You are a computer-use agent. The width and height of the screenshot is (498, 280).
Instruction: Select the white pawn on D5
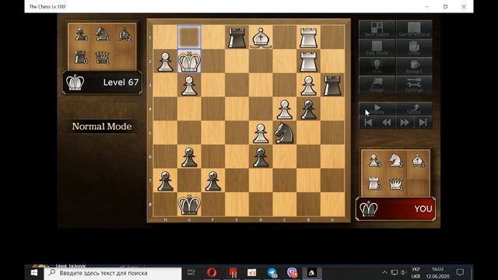tap(261, 133)
